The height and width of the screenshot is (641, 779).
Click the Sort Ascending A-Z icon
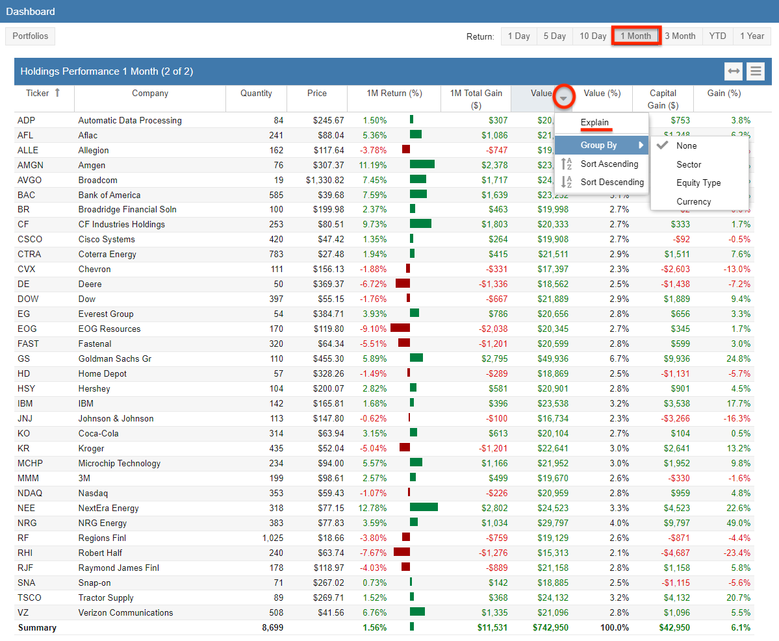pos(567,164)
